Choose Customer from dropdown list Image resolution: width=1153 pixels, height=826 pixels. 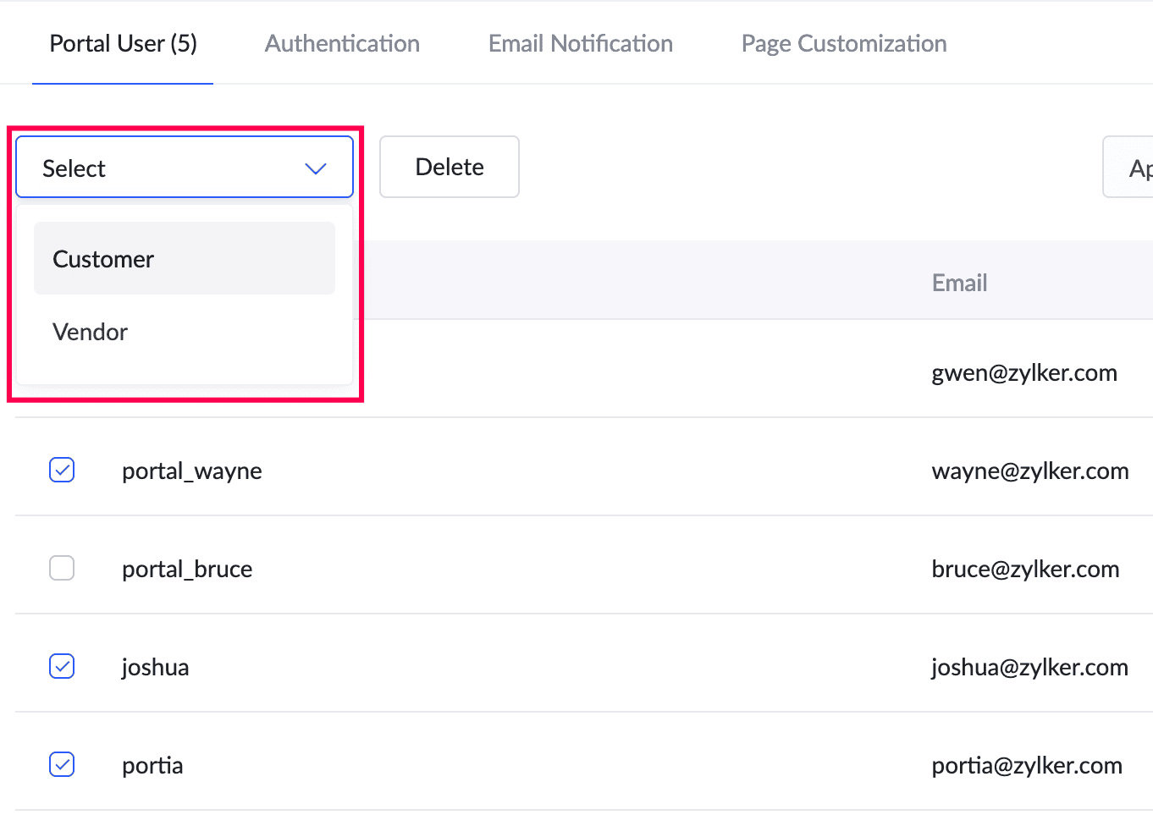[185, 259]
